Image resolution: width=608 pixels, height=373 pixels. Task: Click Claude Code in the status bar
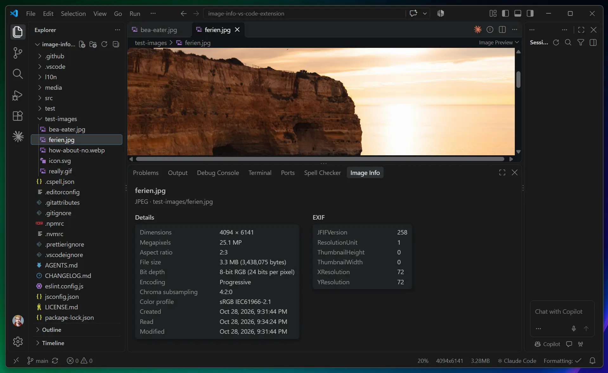pos(517,361)
